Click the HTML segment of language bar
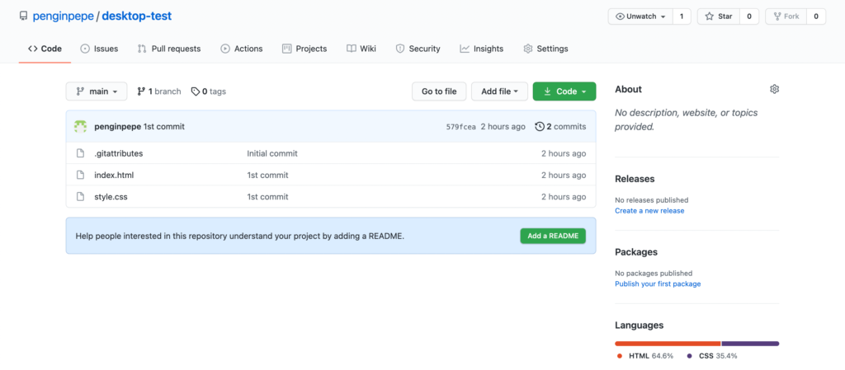The height and width of the screenshot is (370, 845). click(668, 343)
